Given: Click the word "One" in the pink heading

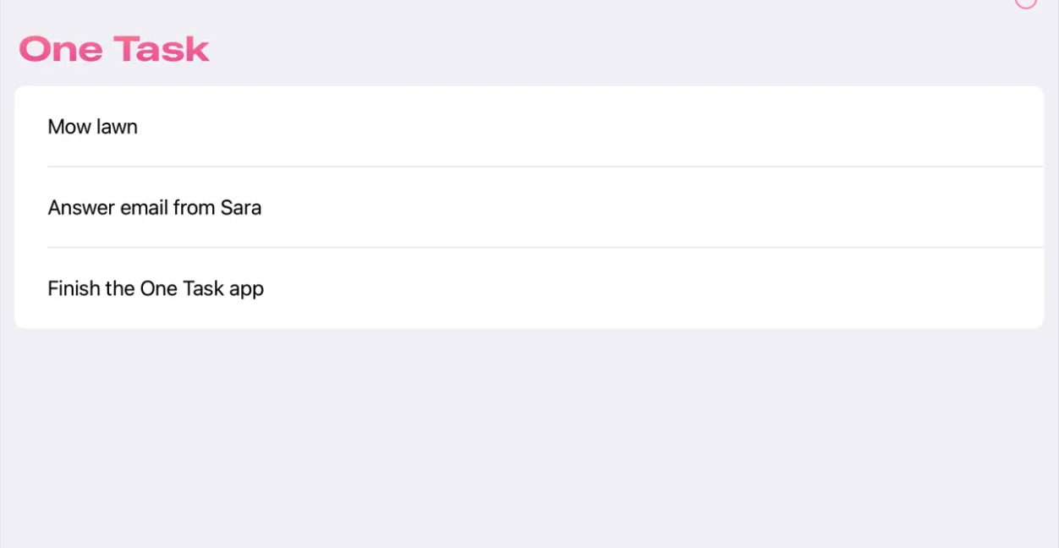Looking at the screenshot, I should coord(61,49).
